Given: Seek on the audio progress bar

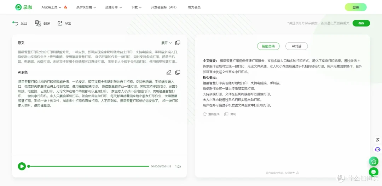Looking at the screenshot, I should (x=88, y=166).
